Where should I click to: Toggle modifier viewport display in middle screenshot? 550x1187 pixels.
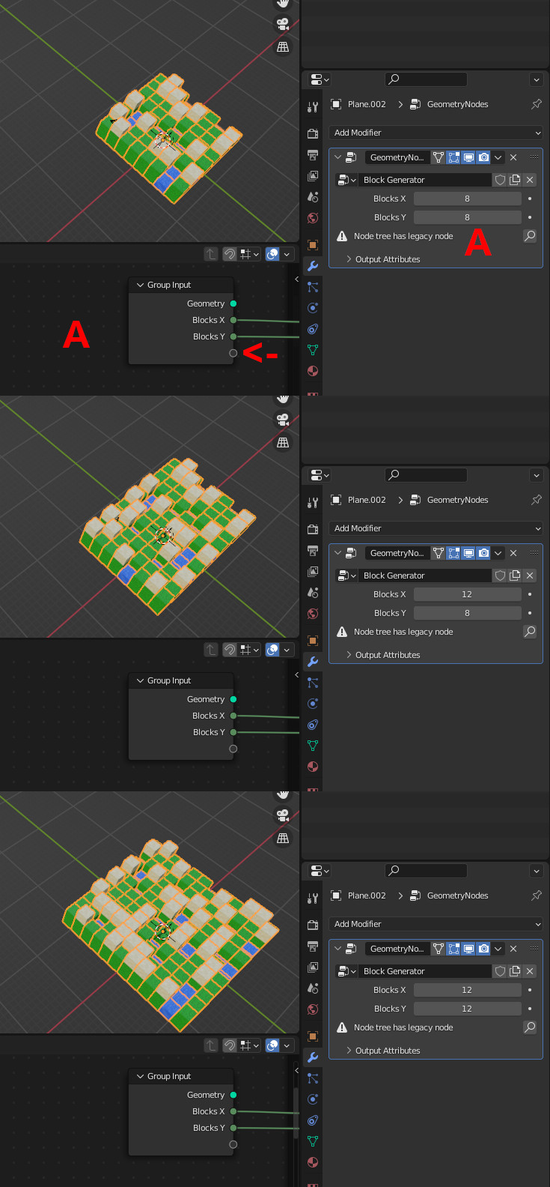pyautogui.click(x=468, y=553)
